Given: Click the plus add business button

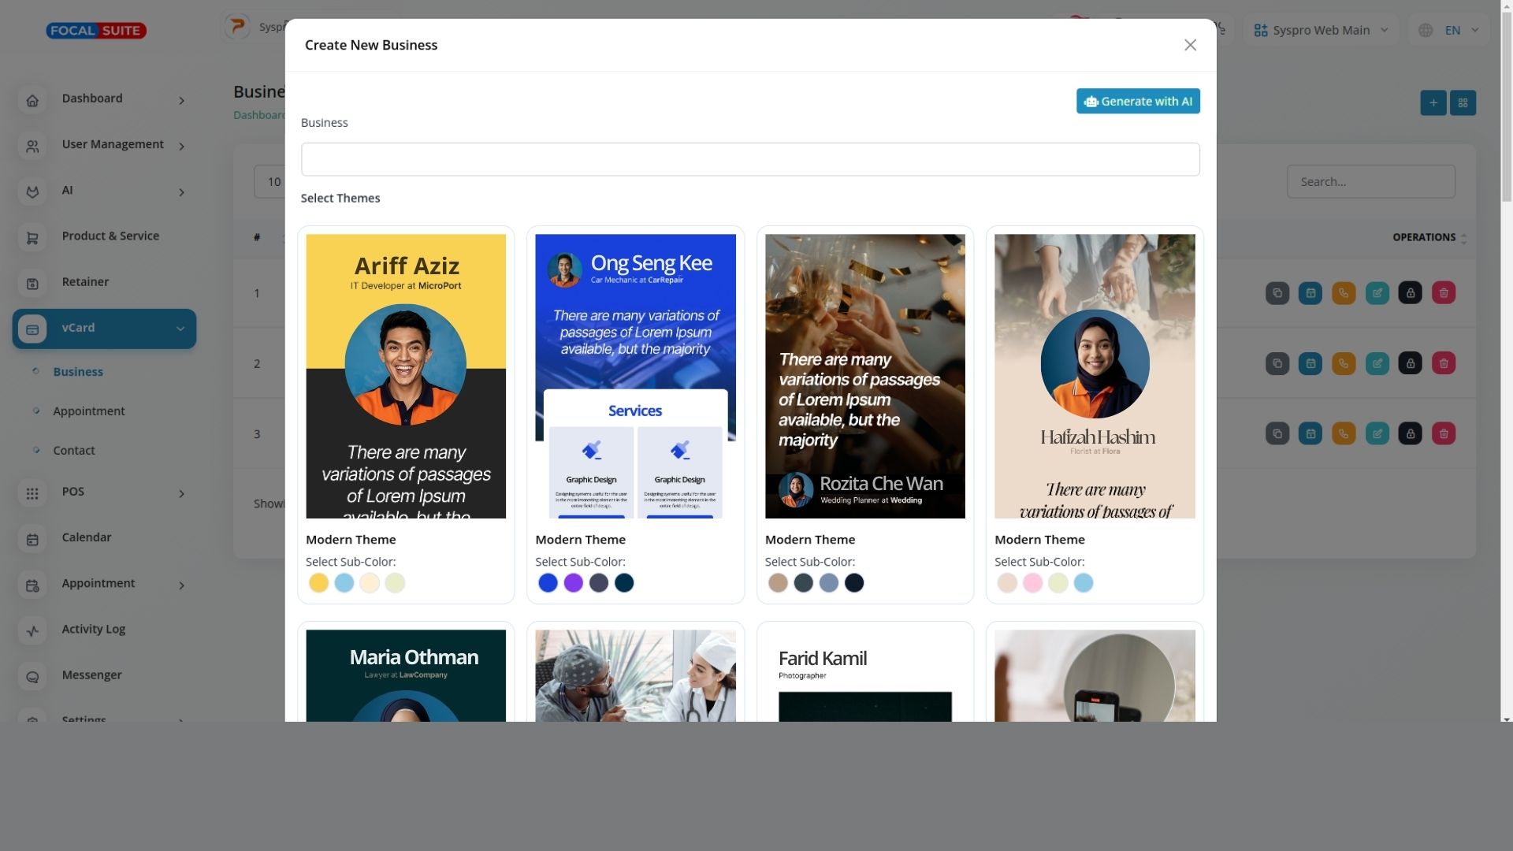Looking at the screenshot, I should (1433, 103).
